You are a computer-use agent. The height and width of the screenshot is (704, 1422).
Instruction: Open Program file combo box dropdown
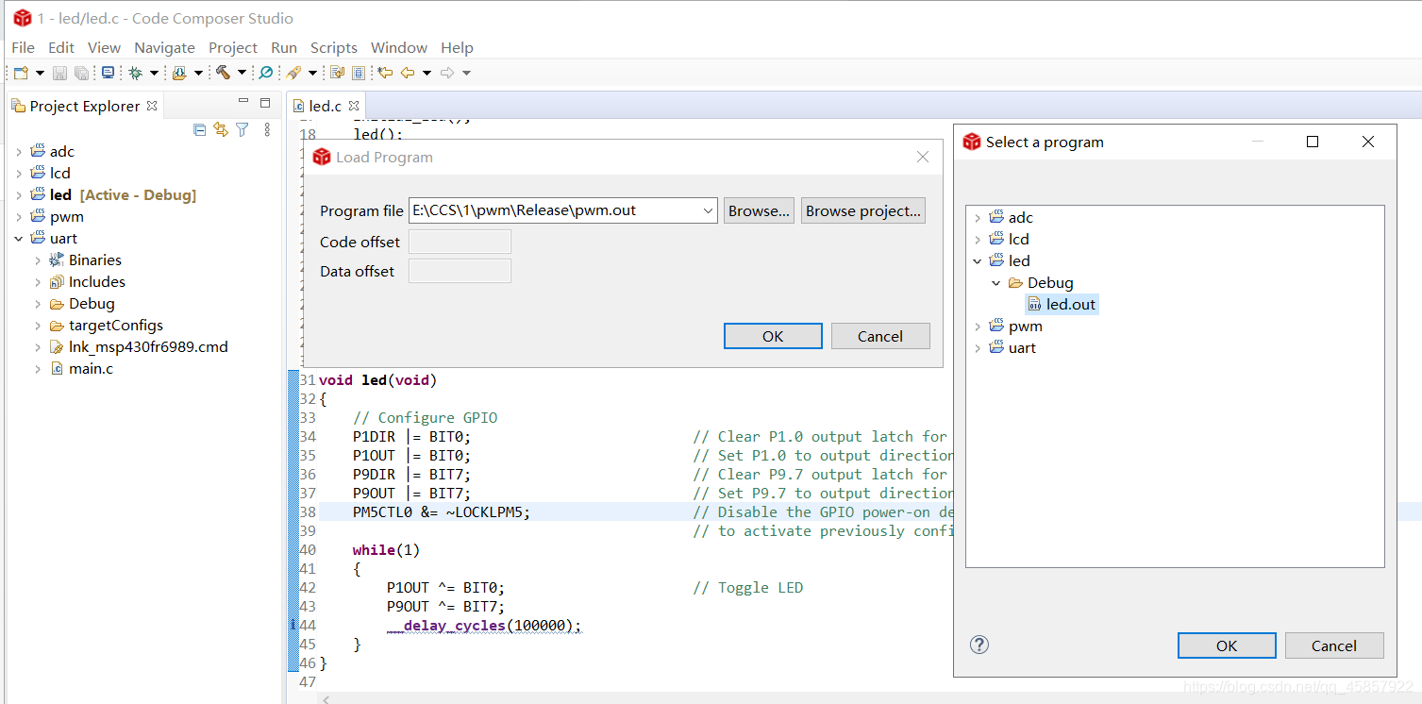[x=709, y=211]
